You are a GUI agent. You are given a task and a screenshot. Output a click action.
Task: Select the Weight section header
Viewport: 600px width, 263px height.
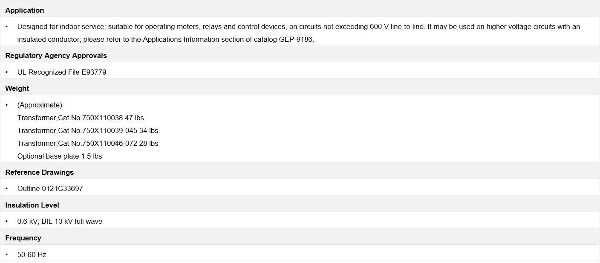(17, 88)
